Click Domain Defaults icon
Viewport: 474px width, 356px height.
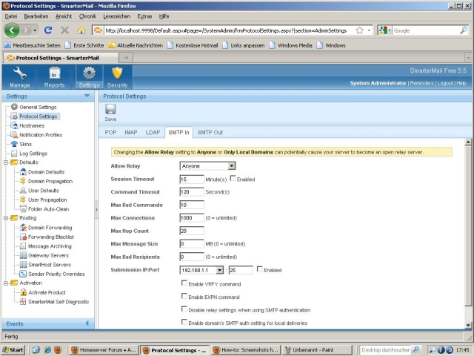pos(23,171)
